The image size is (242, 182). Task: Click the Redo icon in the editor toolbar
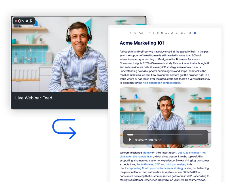click(135, 33)
